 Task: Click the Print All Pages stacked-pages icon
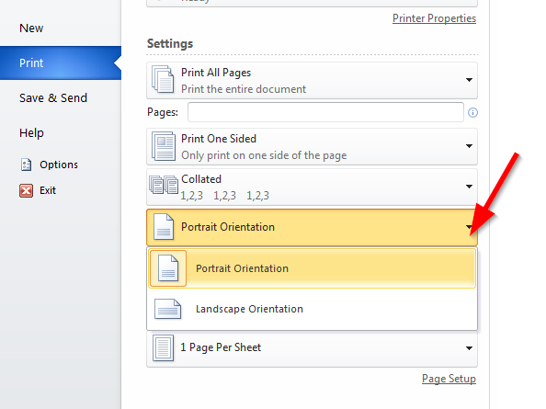[163, 80]
